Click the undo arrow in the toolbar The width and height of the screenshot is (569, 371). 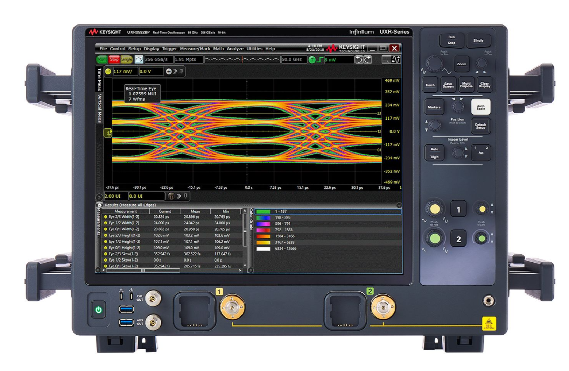359,60
